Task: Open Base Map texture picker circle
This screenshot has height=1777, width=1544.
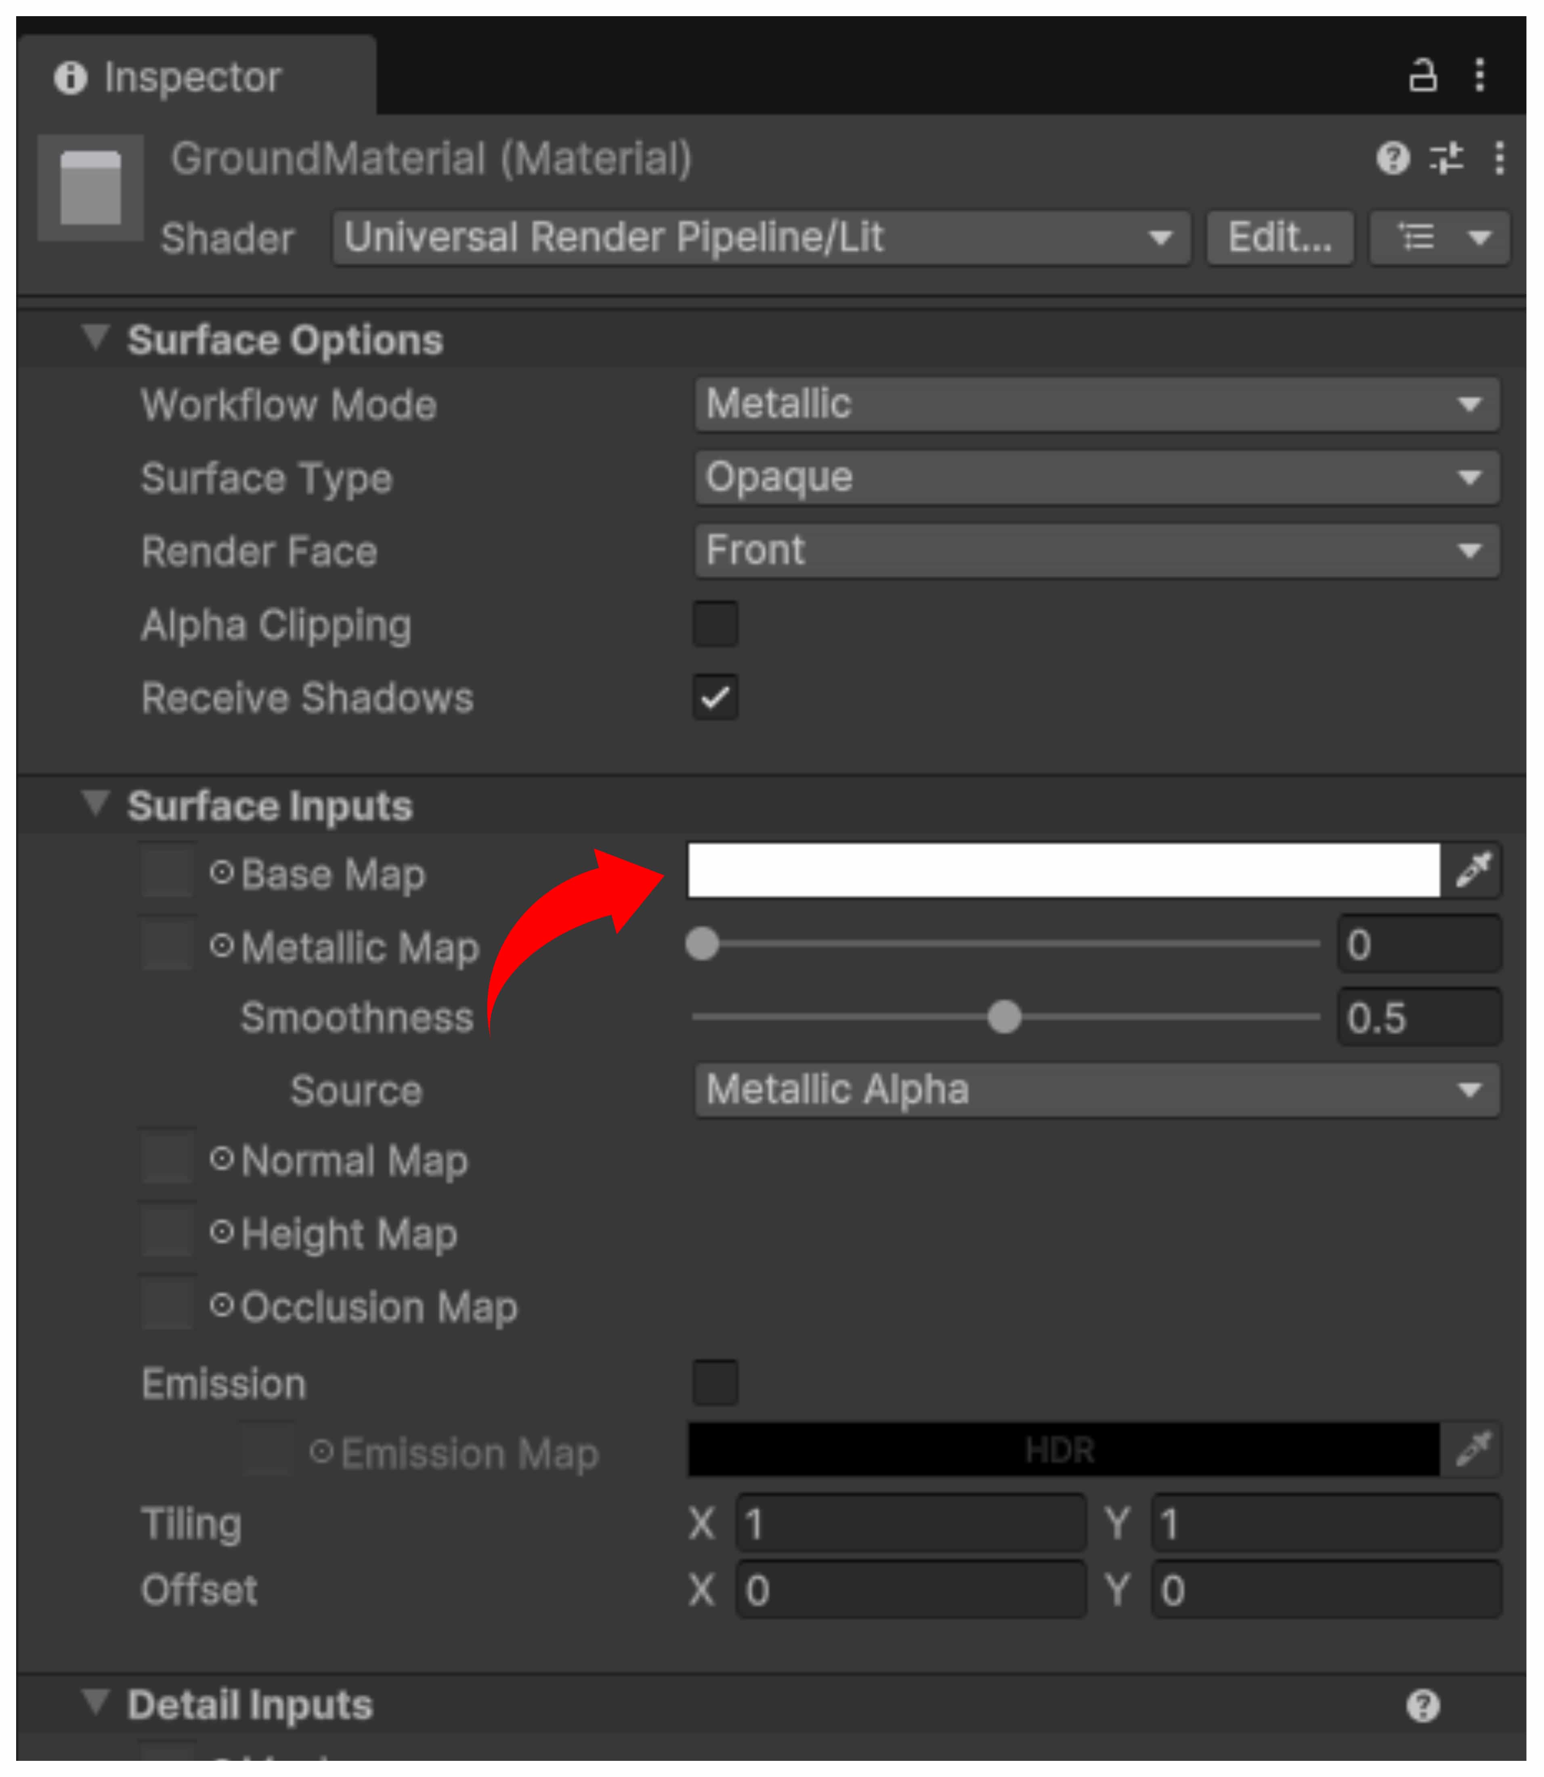Action: (x=221, y=873)
